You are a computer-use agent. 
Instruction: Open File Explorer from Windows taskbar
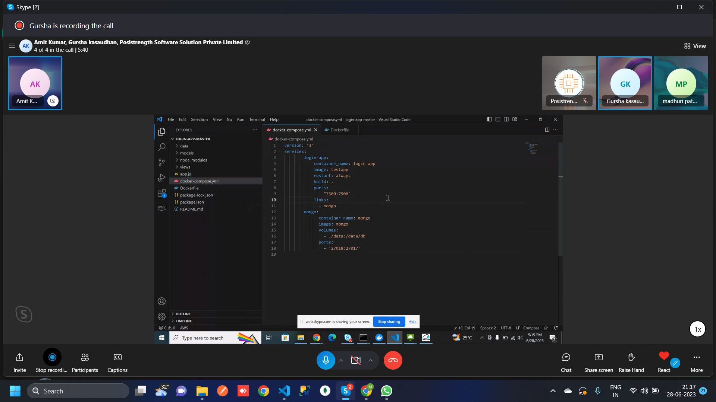coord(202,391)
